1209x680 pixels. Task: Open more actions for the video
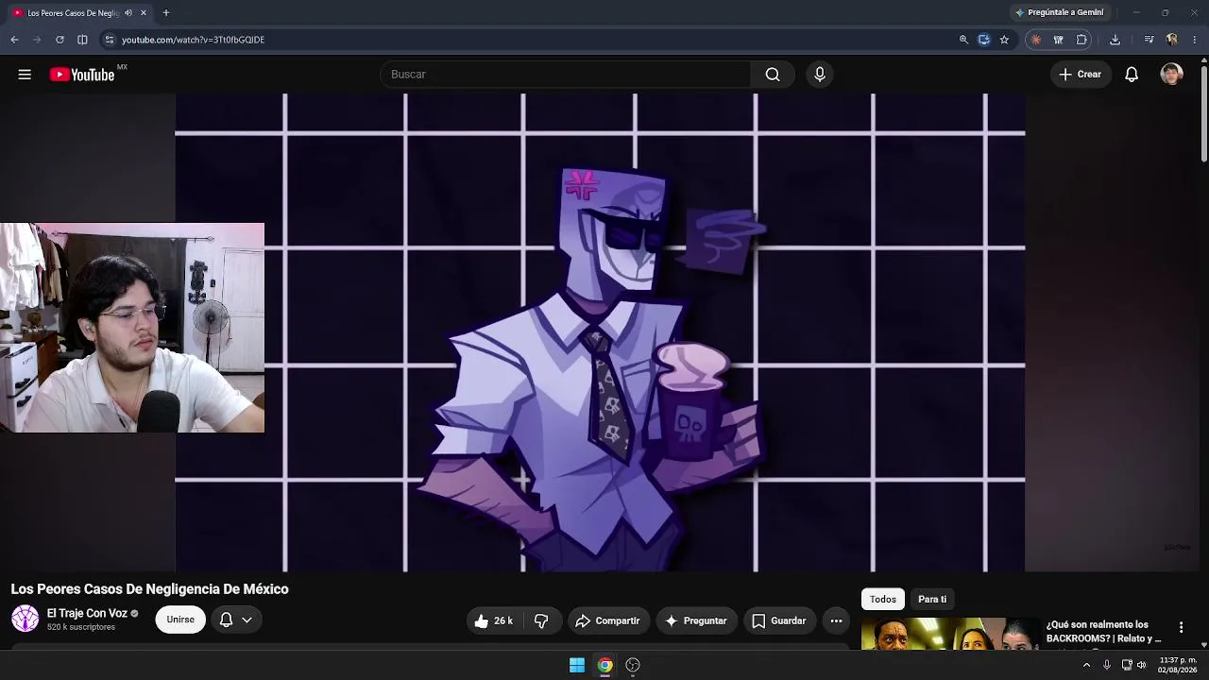click(x=836, y=620)
